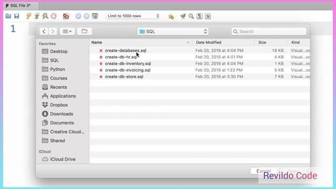Select create-db-inventory.sql file
The width and height of the screenshot is (336, 189).
(128, 64)
